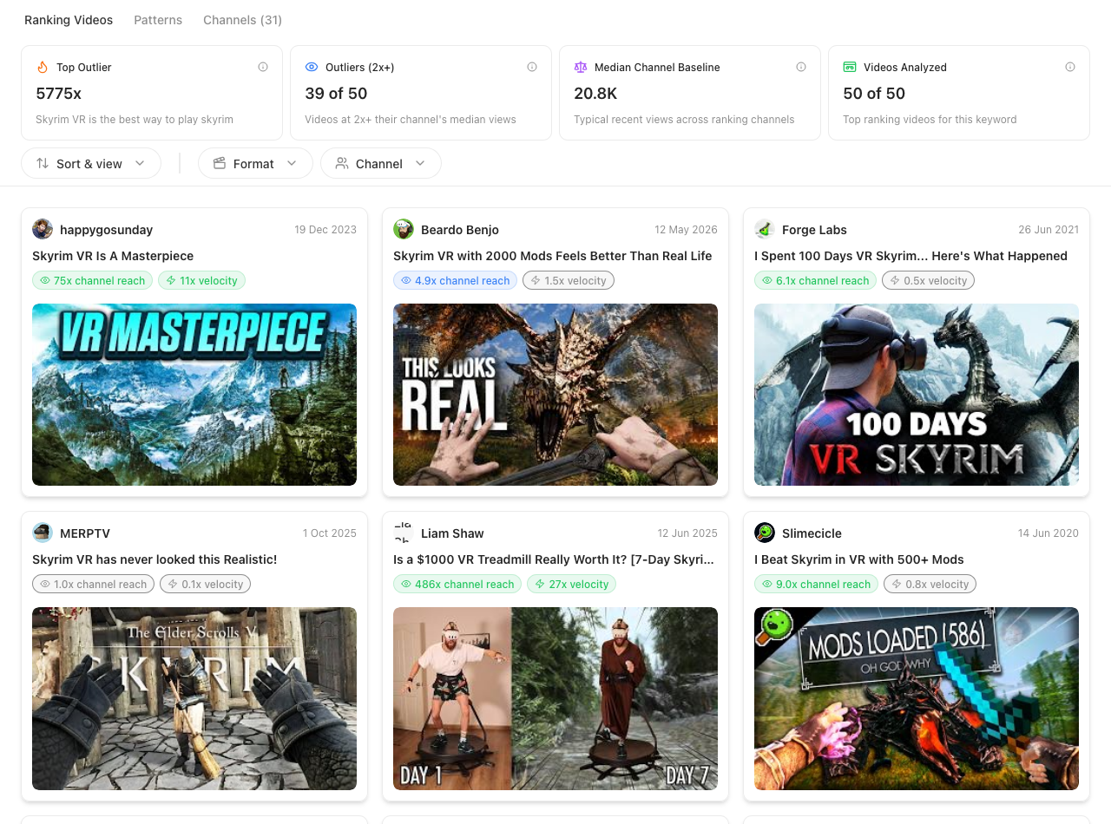Click the Forge Labs channel avatar
This screenshot has height=824, width=1111.
765,229
